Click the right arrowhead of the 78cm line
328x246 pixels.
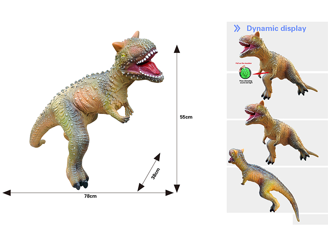point(169,192)
